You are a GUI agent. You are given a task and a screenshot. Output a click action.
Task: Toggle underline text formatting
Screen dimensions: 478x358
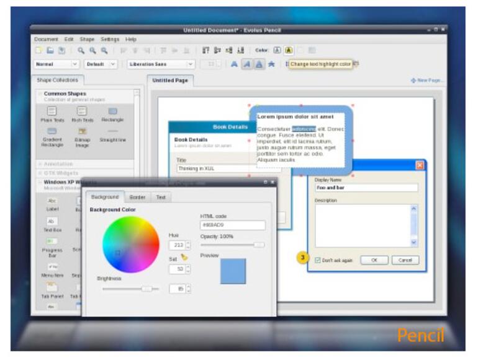(259, 64)
